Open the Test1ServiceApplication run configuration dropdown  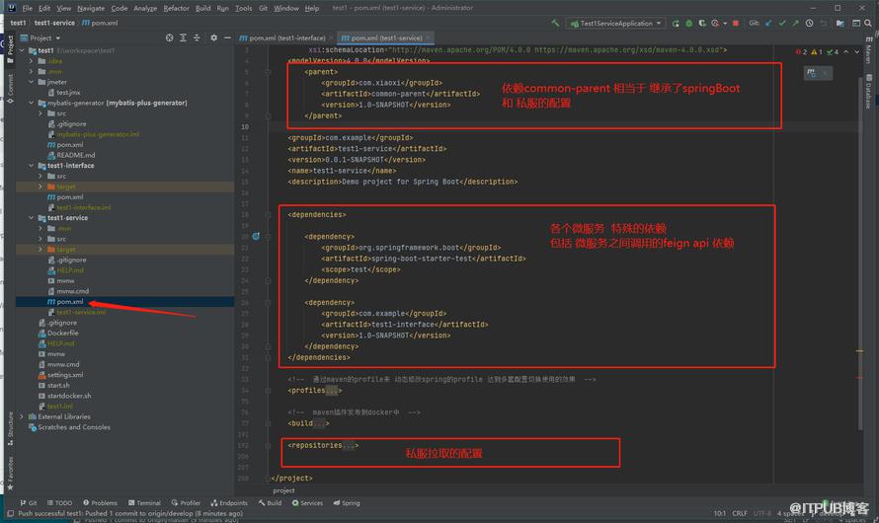(615, 23)
